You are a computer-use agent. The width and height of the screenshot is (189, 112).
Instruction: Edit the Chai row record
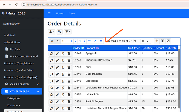tap(57, 67)
